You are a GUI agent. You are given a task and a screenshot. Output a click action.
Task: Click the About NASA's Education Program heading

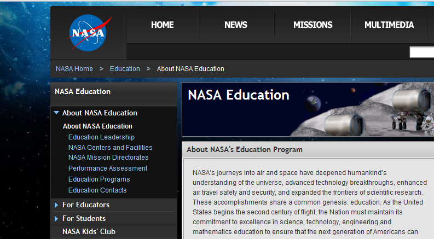click(245, 150)
